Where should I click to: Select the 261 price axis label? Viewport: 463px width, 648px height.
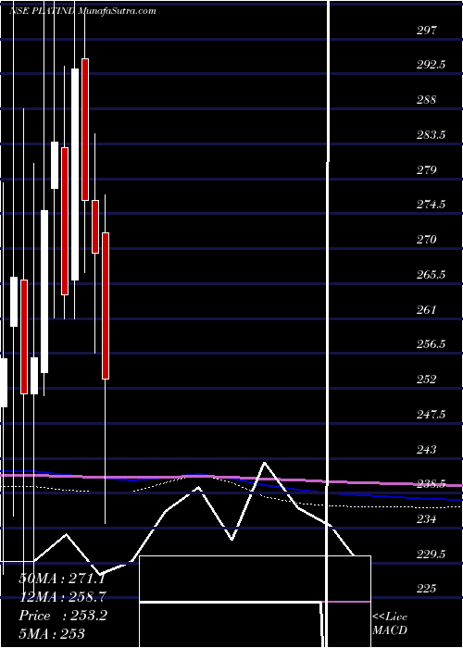tap(426, 309)
